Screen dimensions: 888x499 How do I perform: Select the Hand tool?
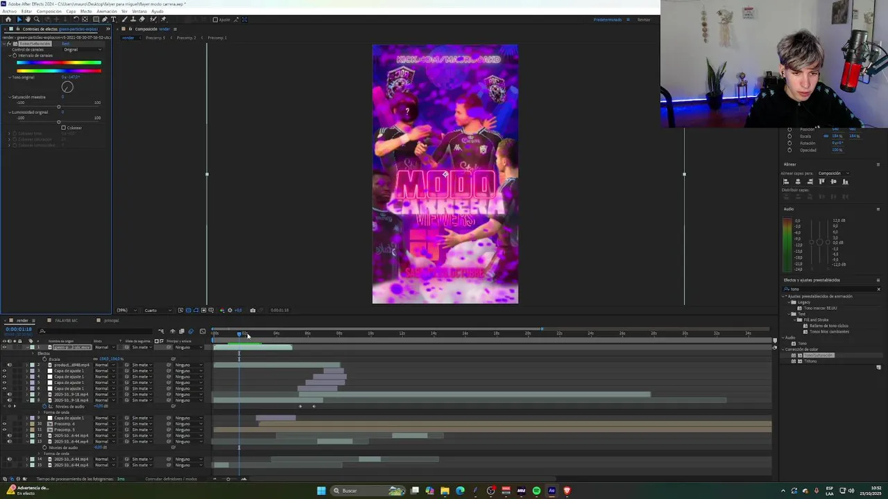(x=28, y=19)
